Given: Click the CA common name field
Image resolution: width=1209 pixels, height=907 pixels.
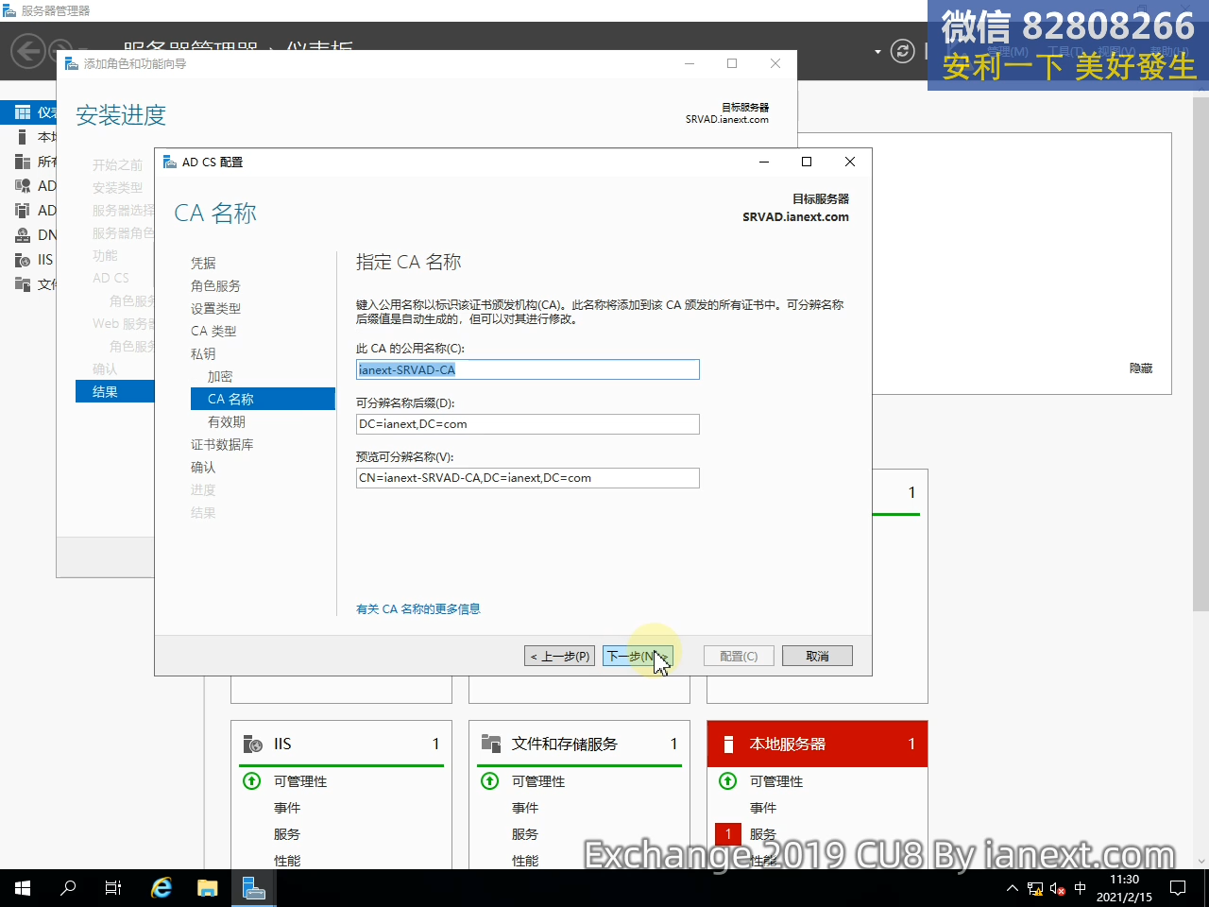Looking at the screenshot, I should pos(528,369).
